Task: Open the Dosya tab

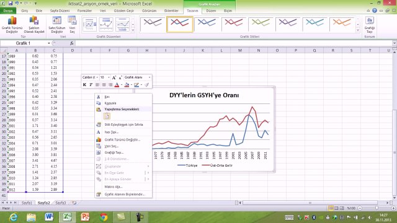Action: click(x=8, y=11)
